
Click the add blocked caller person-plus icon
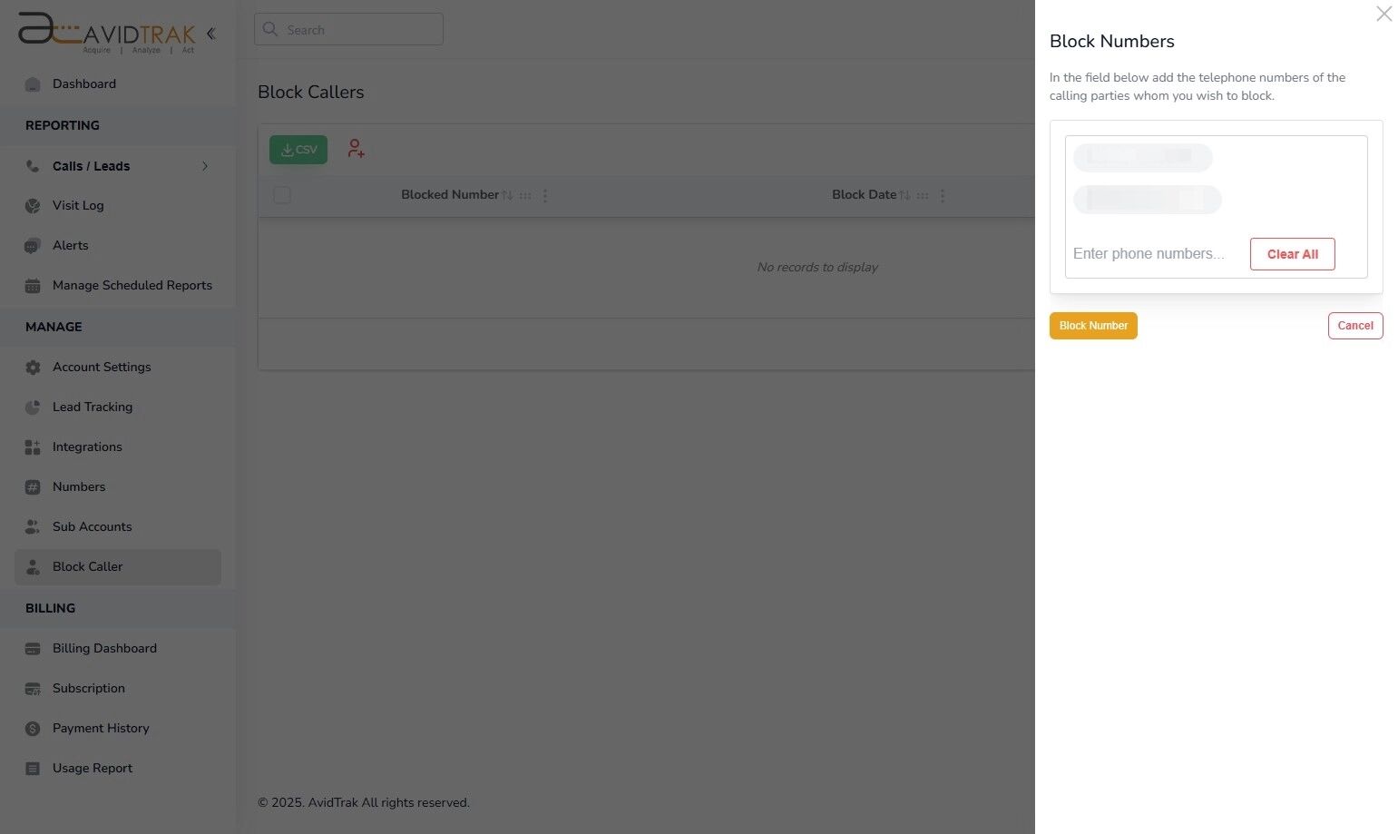pos(356,149)
